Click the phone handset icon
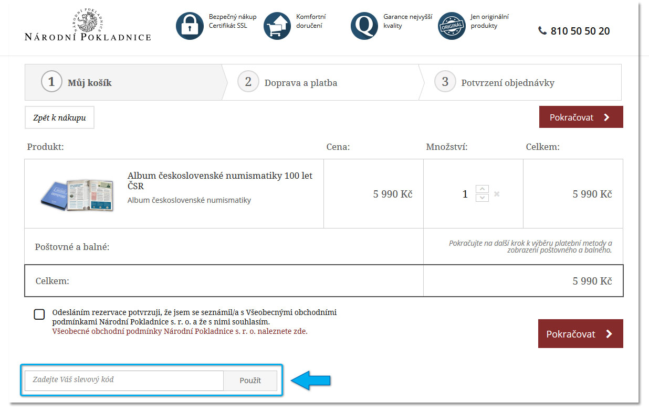 tap(542, 31)
